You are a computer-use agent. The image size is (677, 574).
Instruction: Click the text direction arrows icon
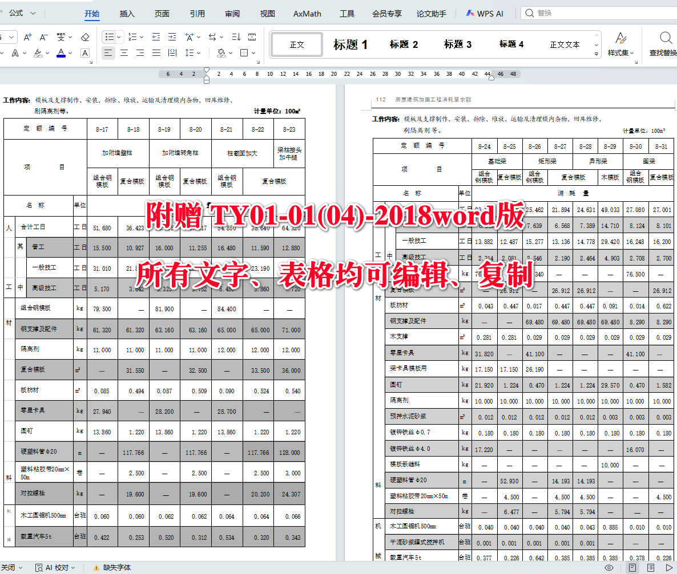tap(212, 37)
